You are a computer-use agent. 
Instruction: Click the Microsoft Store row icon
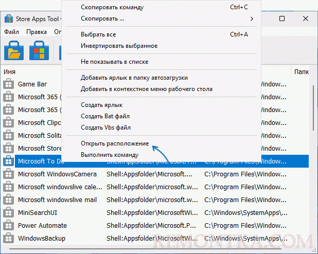pyautogui.click(x=9, y=149)
